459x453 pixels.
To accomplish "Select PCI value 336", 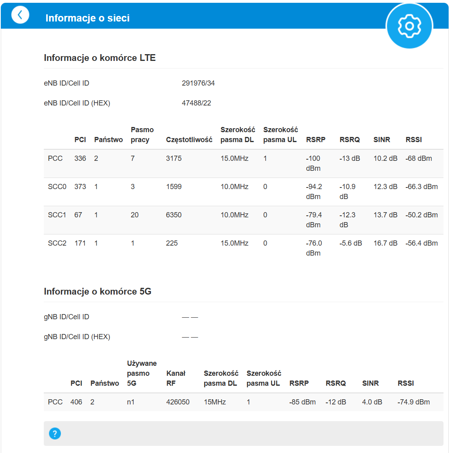I will click(x=80, y=158).
